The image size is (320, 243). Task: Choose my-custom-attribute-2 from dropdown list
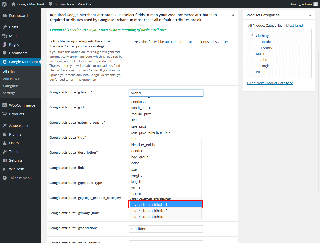click(x=166, y=211)
